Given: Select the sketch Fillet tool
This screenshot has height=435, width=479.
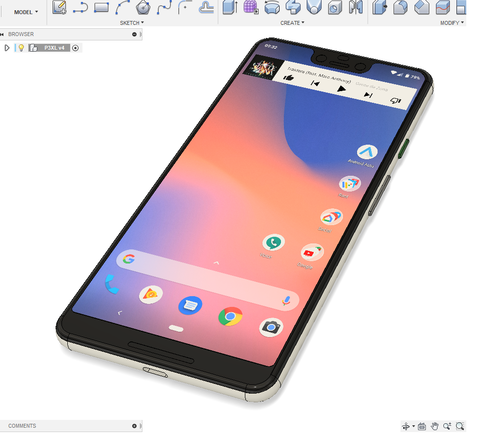Looking at the screenshot, I should click(185, 7).
